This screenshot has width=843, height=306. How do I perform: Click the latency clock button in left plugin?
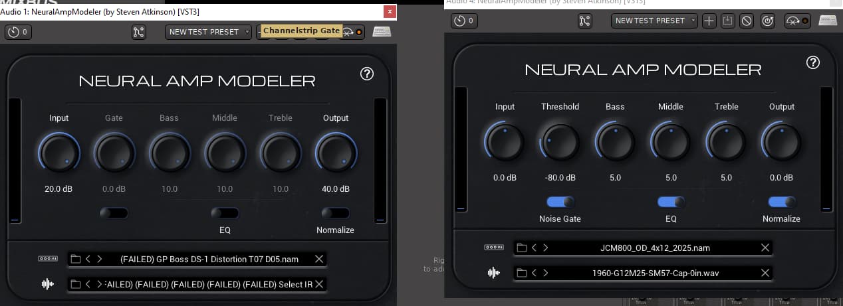18,32
